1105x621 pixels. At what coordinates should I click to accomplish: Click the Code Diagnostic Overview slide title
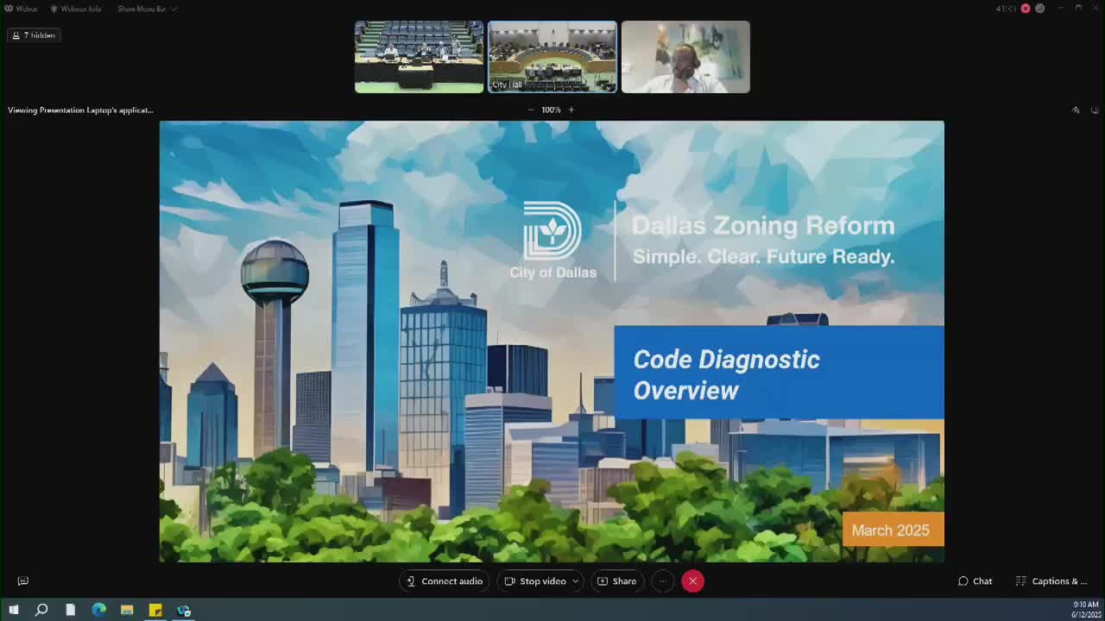click(726, 374)
